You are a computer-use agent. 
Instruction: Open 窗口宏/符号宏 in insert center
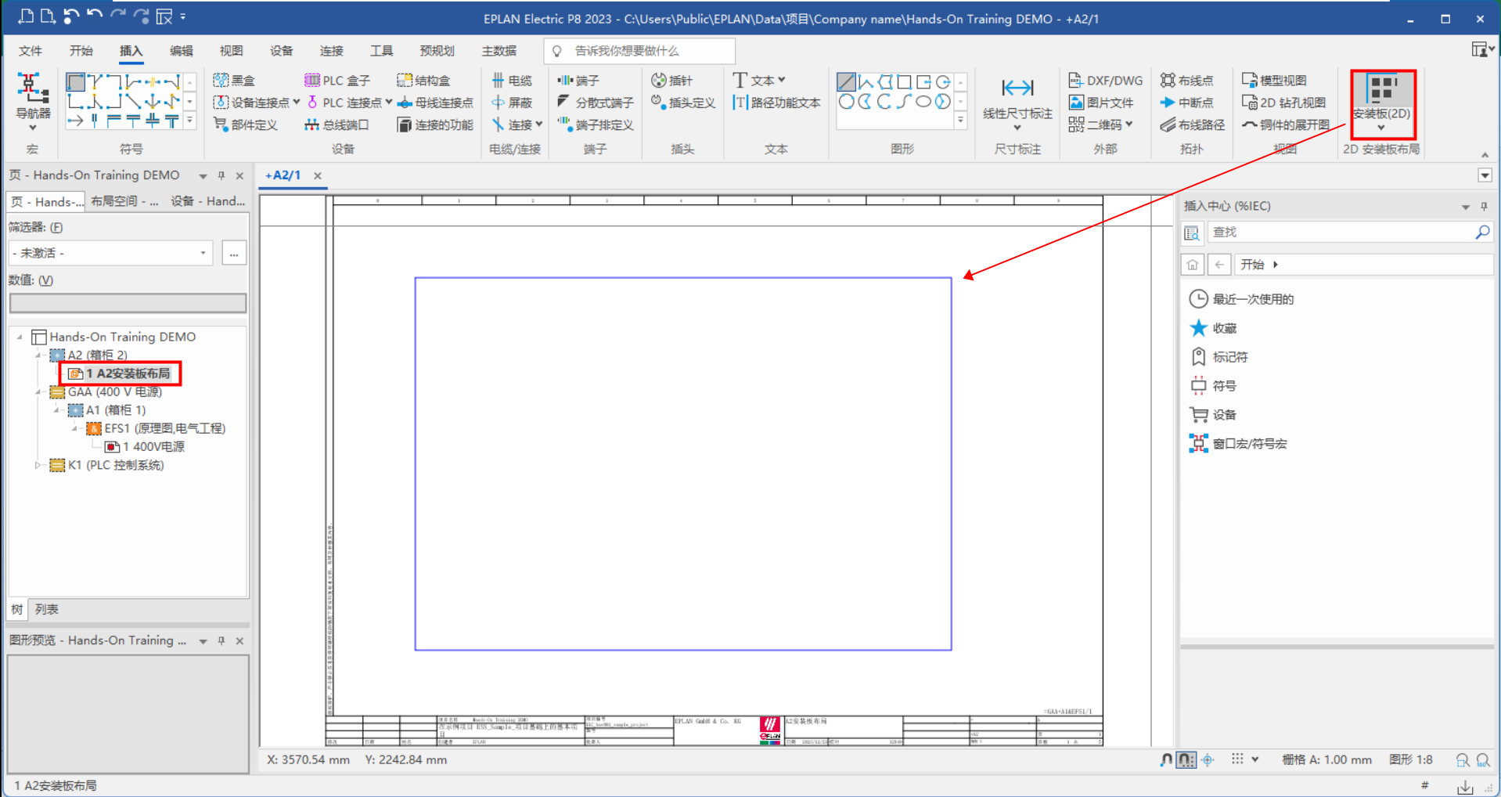1239,444
